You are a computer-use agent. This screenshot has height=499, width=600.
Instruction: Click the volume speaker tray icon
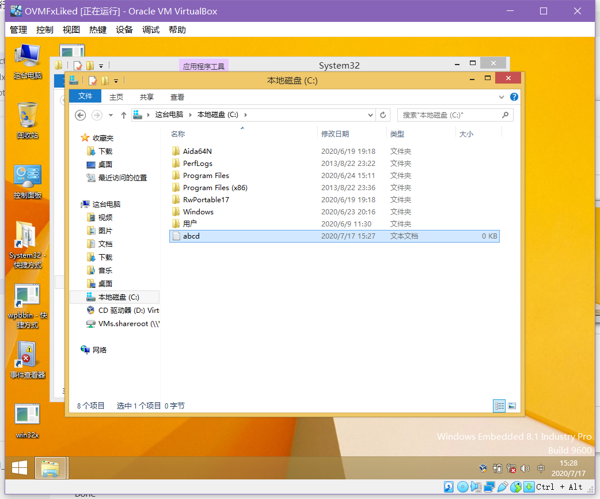(x=525, y=468)
